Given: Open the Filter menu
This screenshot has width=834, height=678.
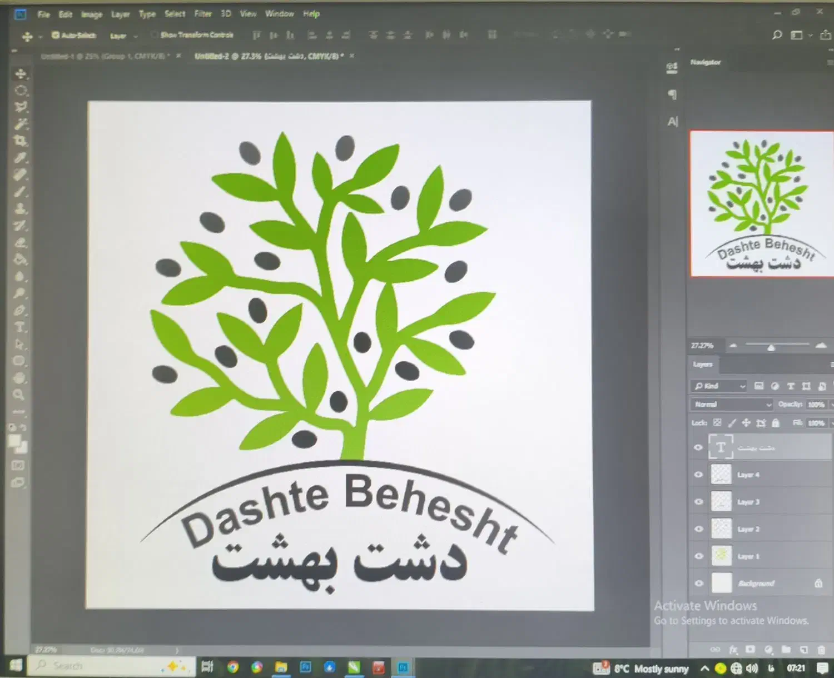Looking at the screenshot, I should point(202,14).
